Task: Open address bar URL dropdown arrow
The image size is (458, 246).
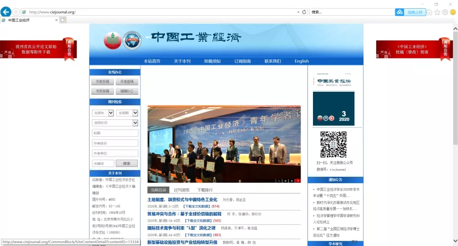Action: click(298, 12)
